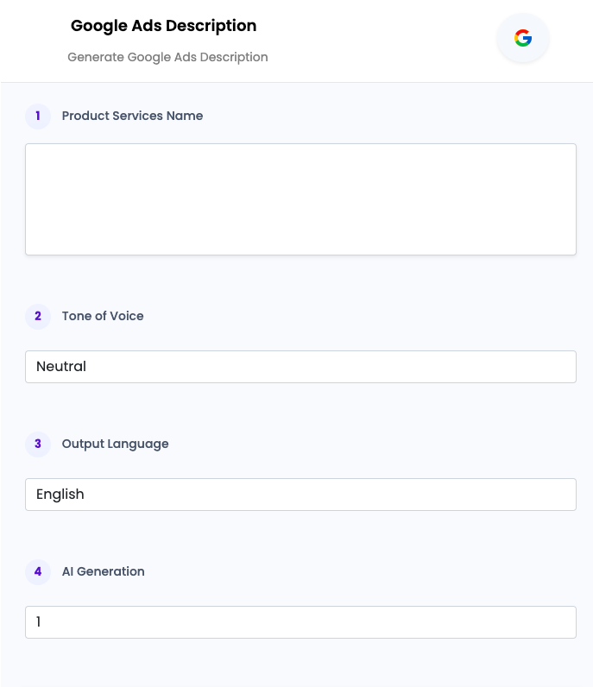Click the circular Google icon button

(x=523, y=38)
